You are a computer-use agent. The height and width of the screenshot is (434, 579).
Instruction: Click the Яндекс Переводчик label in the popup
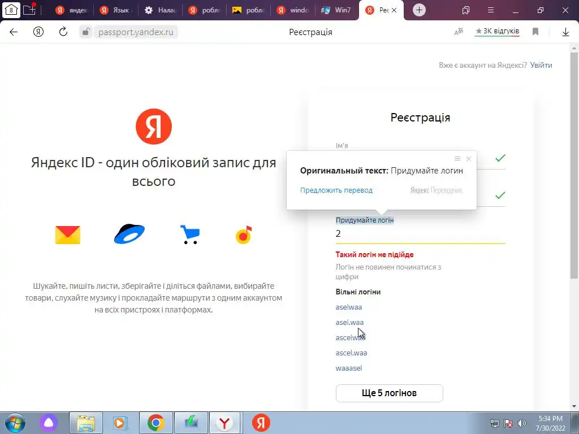pyautogui.click(x=437, y=190)
